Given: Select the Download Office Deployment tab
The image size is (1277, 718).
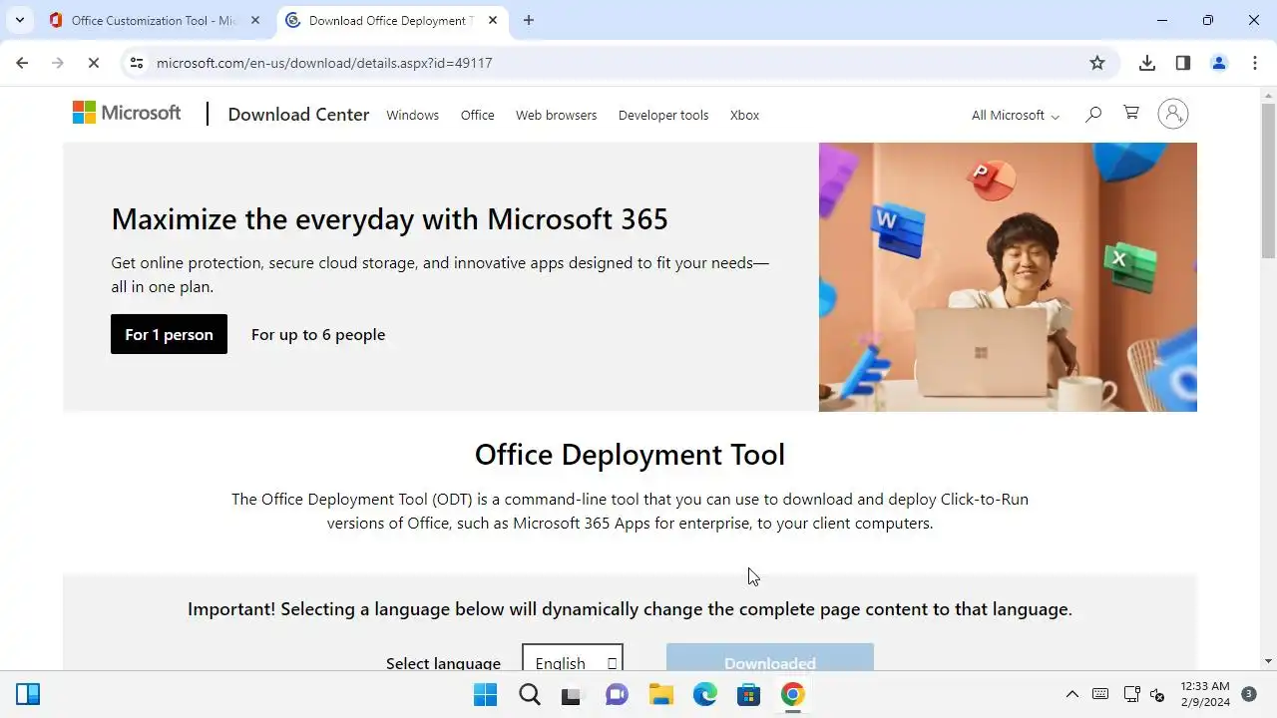Looking at the screenshot, I should [x=392, y=20].
